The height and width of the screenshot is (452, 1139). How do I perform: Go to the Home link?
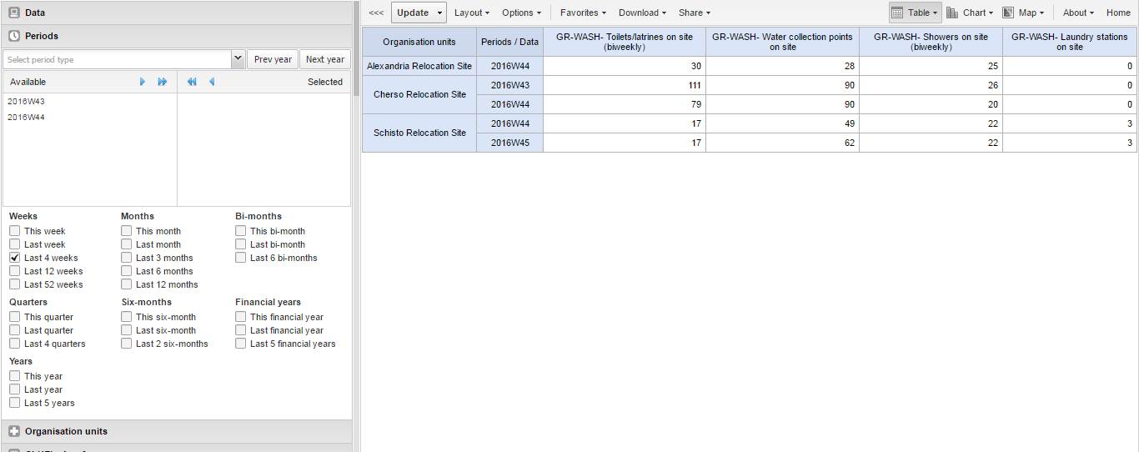tap(1118, 13)
